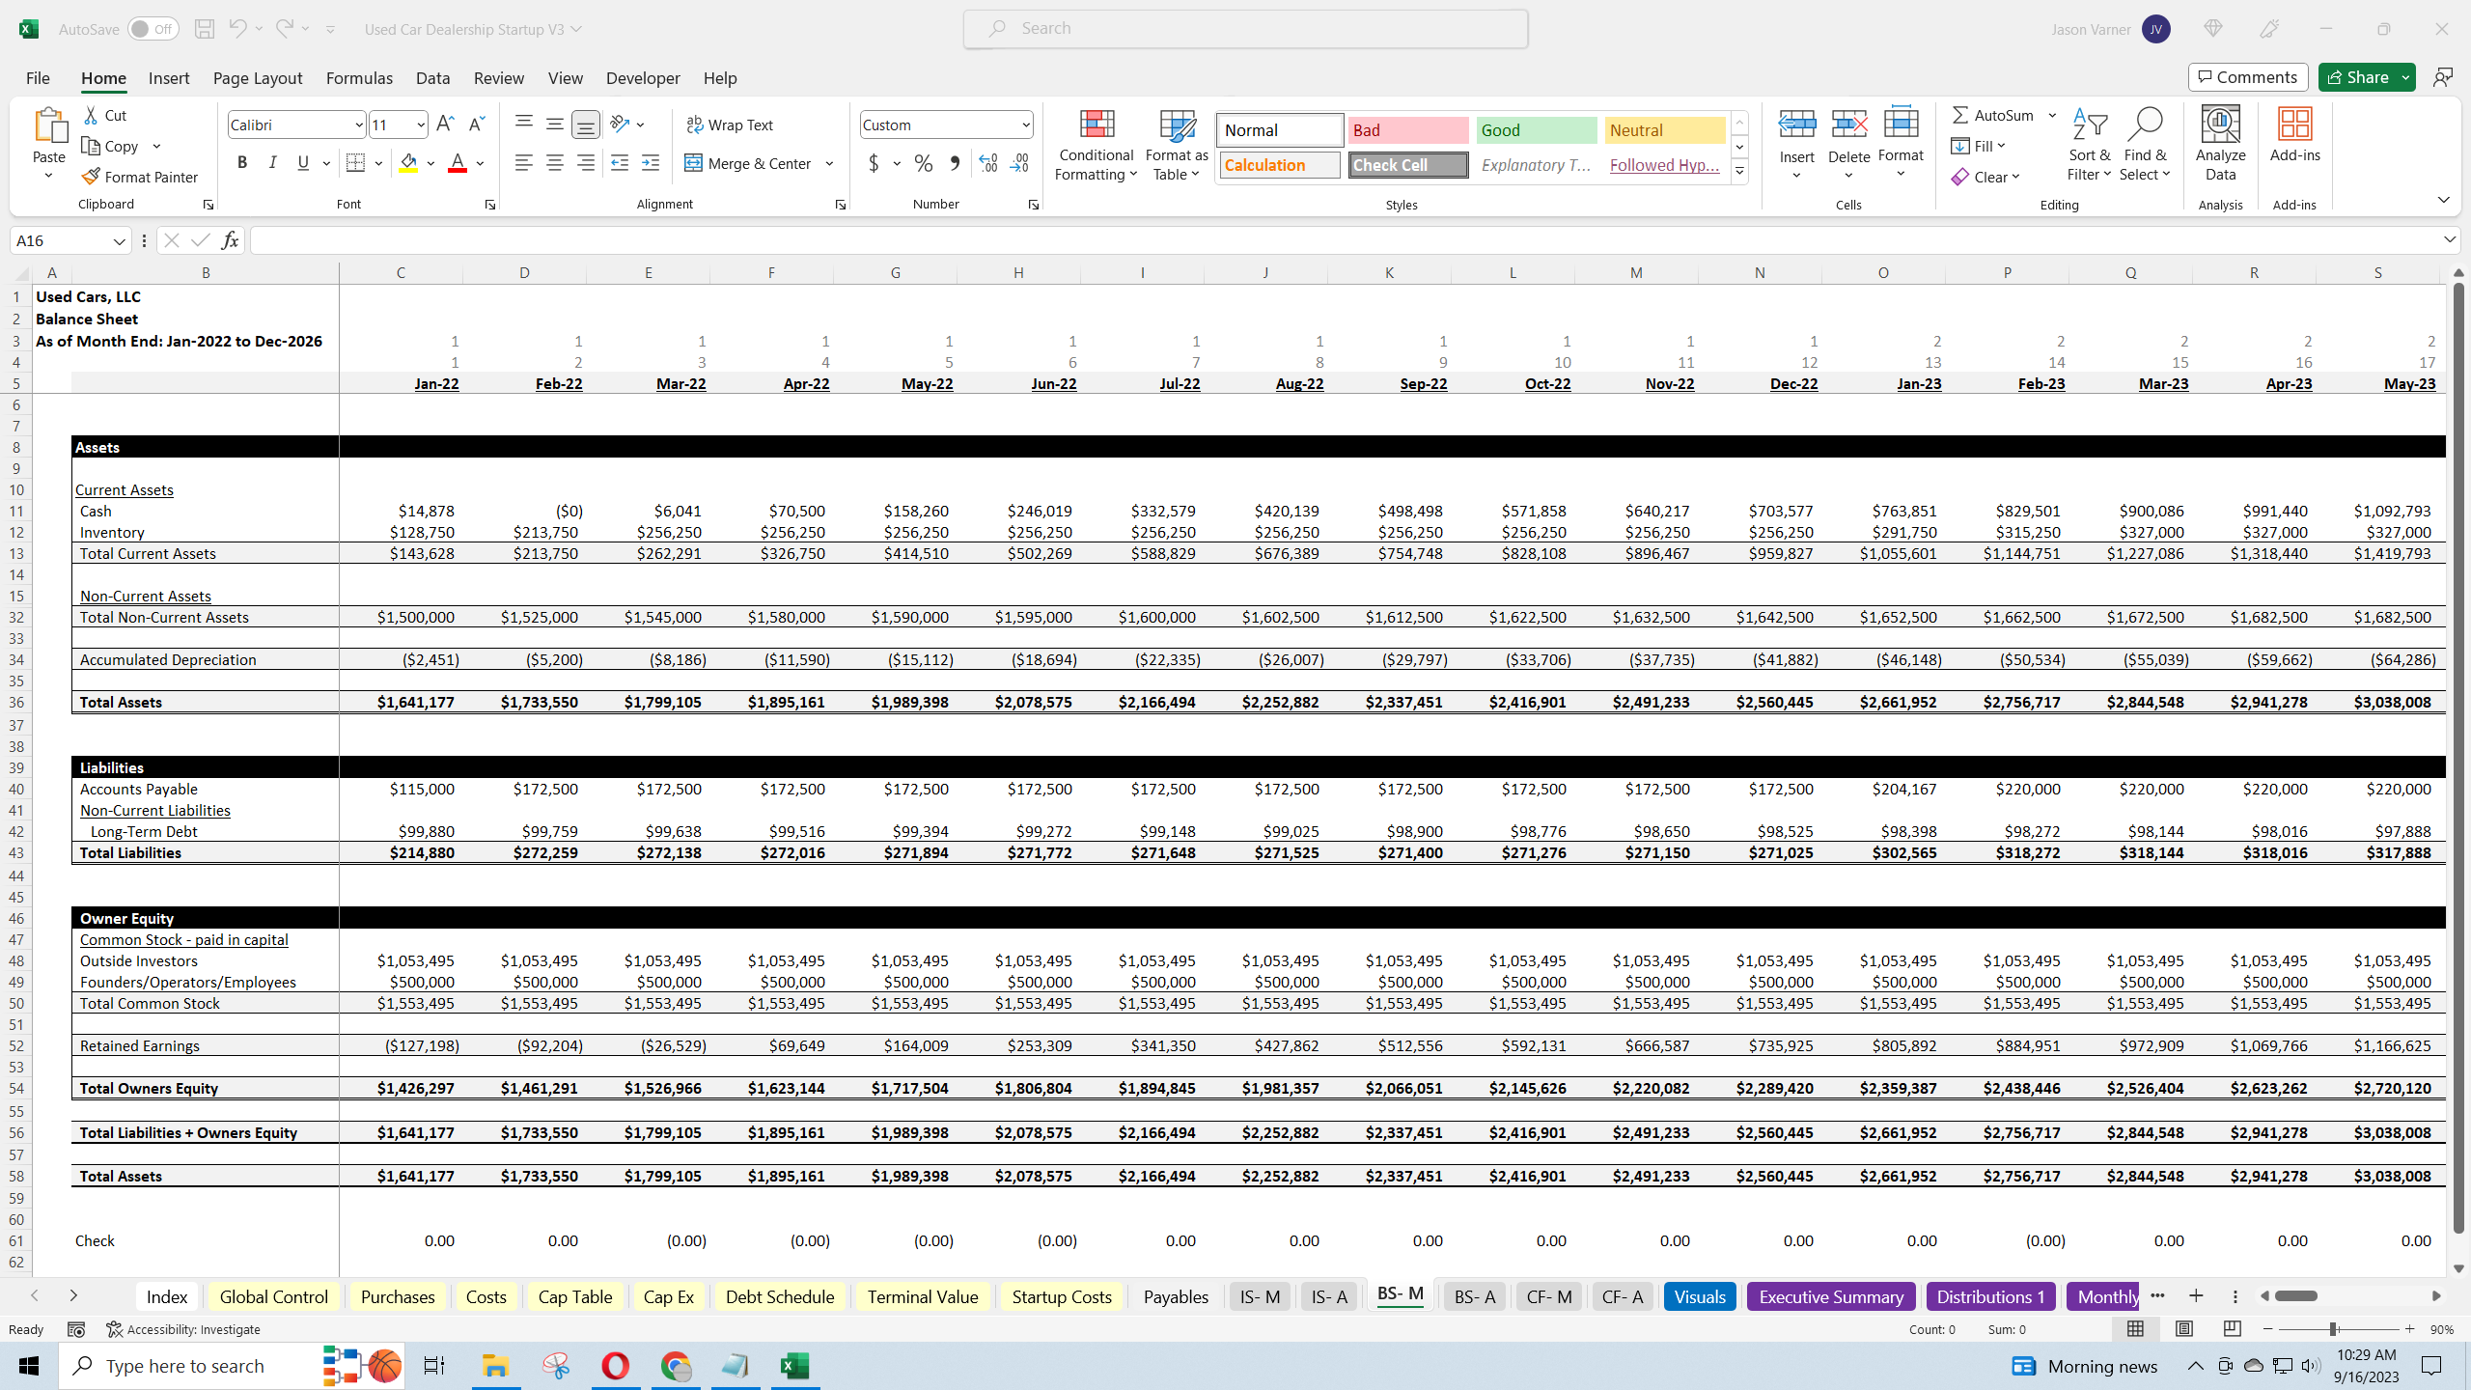Toggle italic formatting

tap(273, 162)
